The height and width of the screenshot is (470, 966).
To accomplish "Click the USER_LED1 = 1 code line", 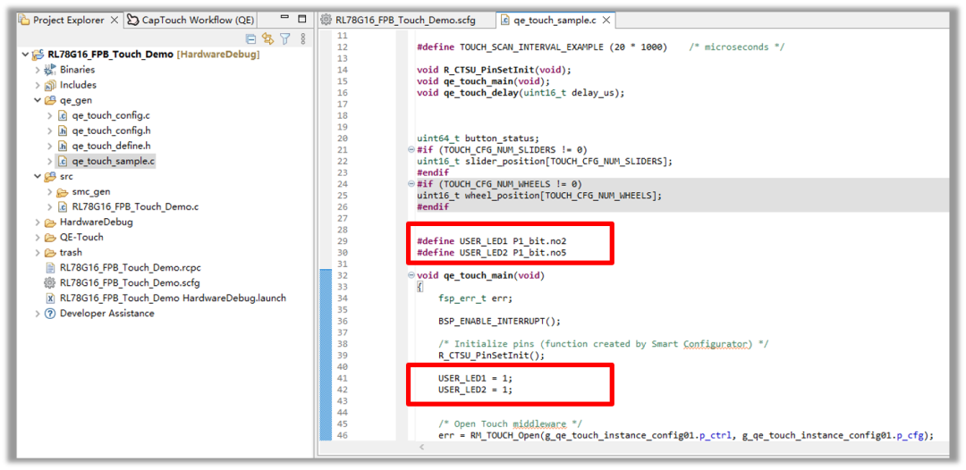I will (x=475, y=378).
